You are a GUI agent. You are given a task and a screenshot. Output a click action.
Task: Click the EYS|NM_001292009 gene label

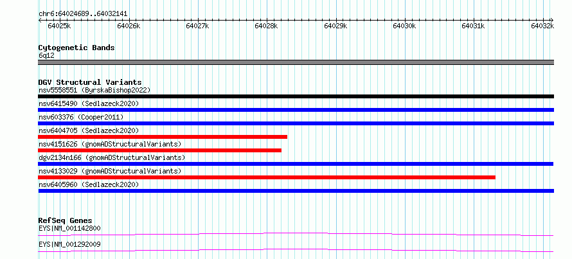tap(69, 244)
